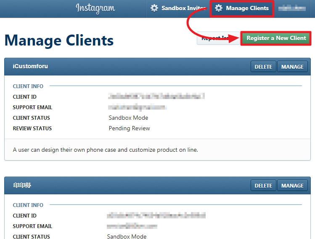
Task: Click the 印印得 client title
Action: (22, 185)
